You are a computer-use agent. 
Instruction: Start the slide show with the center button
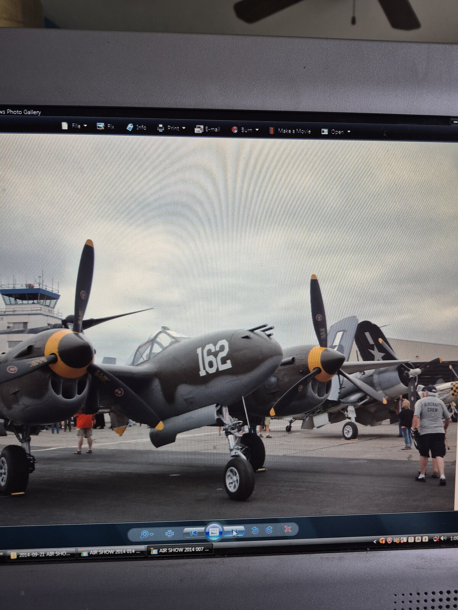coord(214,531)
